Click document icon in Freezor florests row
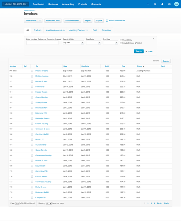Image resolution: width=181 pixels, height=221 pixels. pyautogui.click(x=32, y=92)
